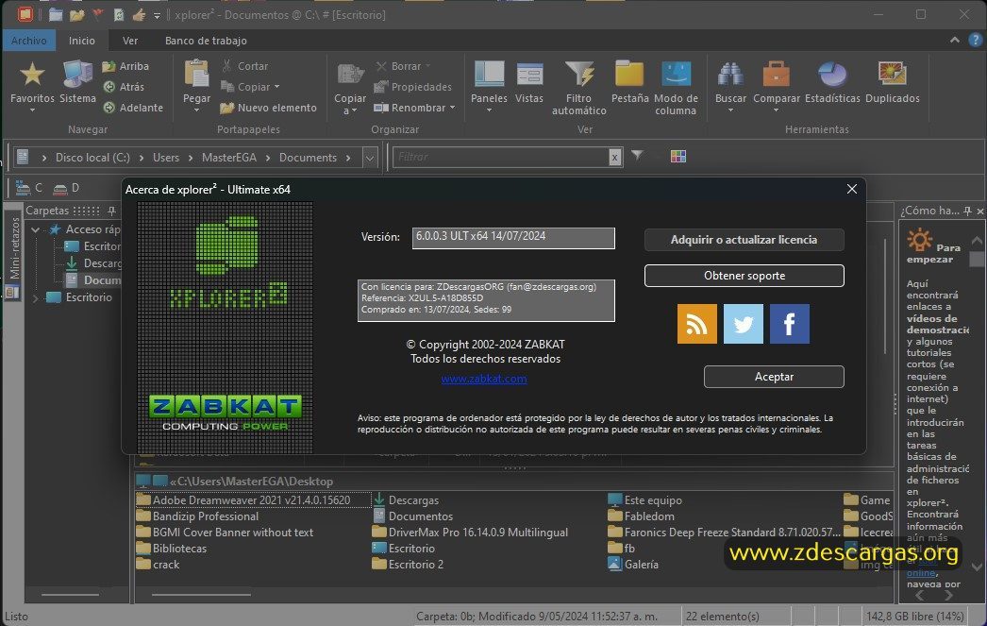Open Propiedades from the ribbon
Image resolution: width=987 pixels, height=626 pixels.
(x=413, y=87)
